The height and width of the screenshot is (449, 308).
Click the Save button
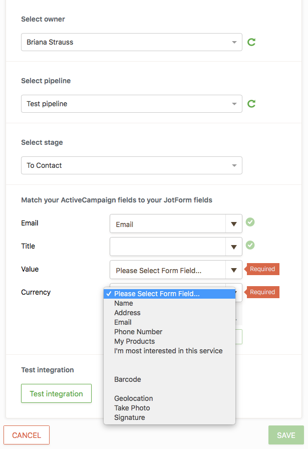point(286,435)
